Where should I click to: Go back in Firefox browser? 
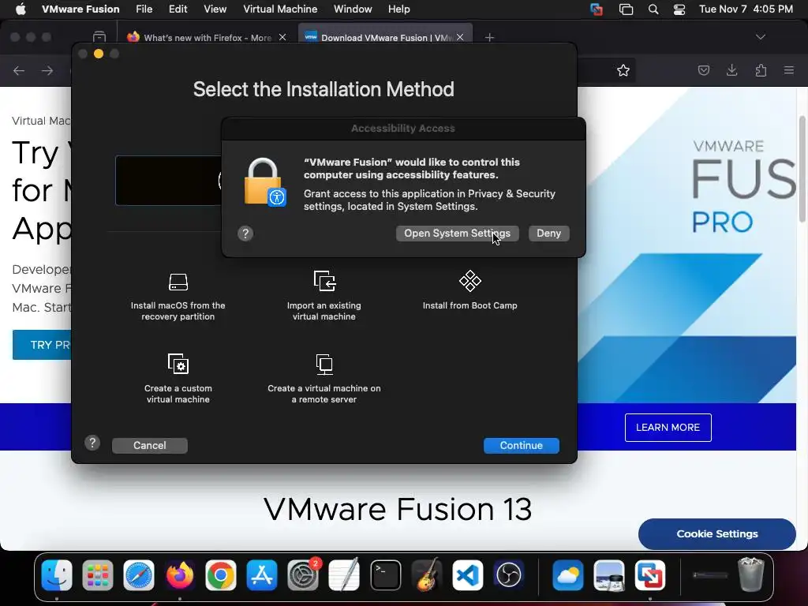pos(19,70)
